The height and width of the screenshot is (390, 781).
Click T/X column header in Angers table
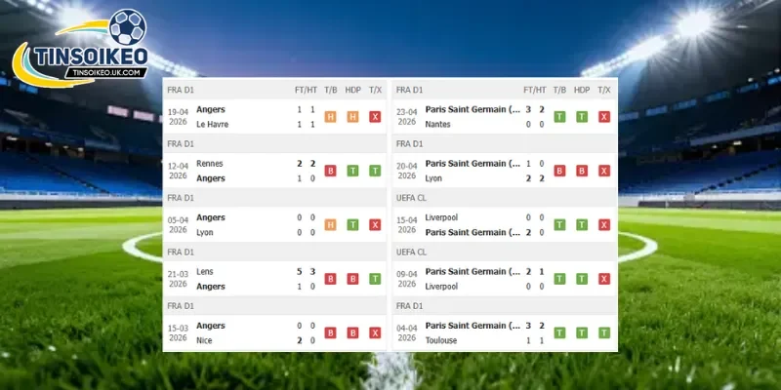[x=375, y=90]
